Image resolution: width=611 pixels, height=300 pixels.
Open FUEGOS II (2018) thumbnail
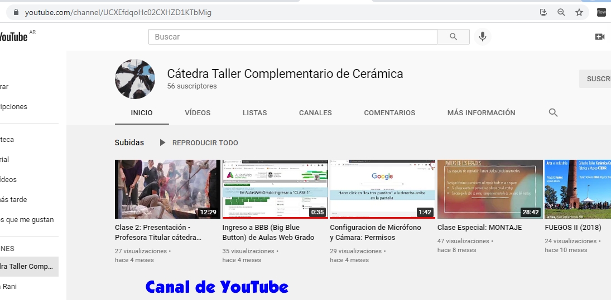coord(578,189)
